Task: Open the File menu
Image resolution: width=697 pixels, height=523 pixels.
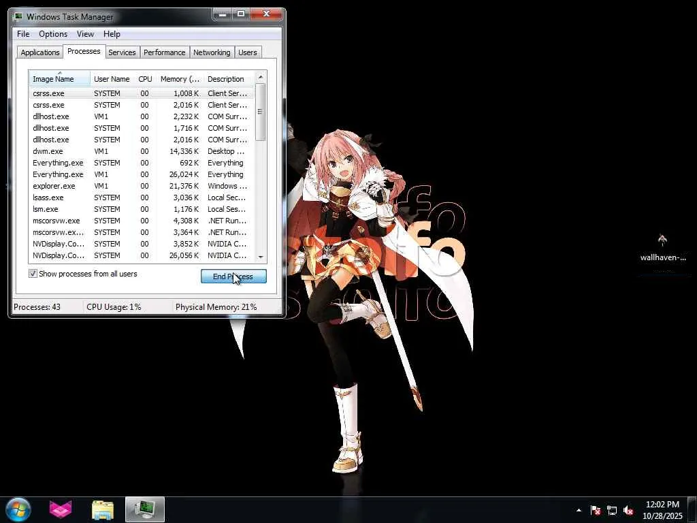Action: pos(23,34)
